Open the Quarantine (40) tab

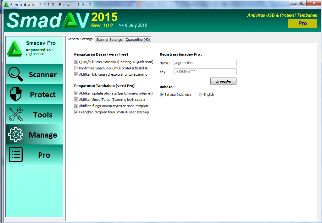[x=138, y=40]
